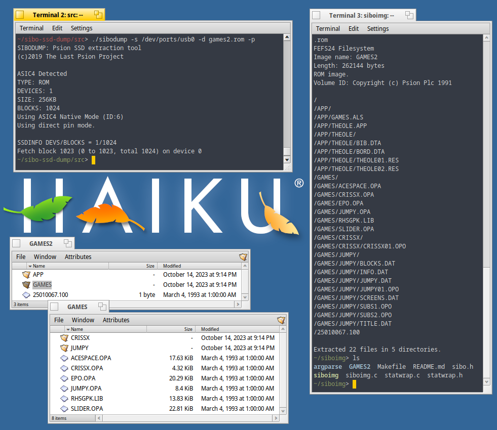Click the ACESPACE.OPA file icon

[x=64, y=358]
